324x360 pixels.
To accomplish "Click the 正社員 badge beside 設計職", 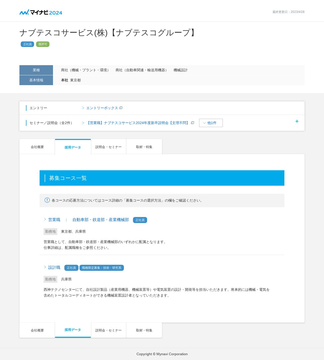I will pyautogui.click(x=71, y=268).
